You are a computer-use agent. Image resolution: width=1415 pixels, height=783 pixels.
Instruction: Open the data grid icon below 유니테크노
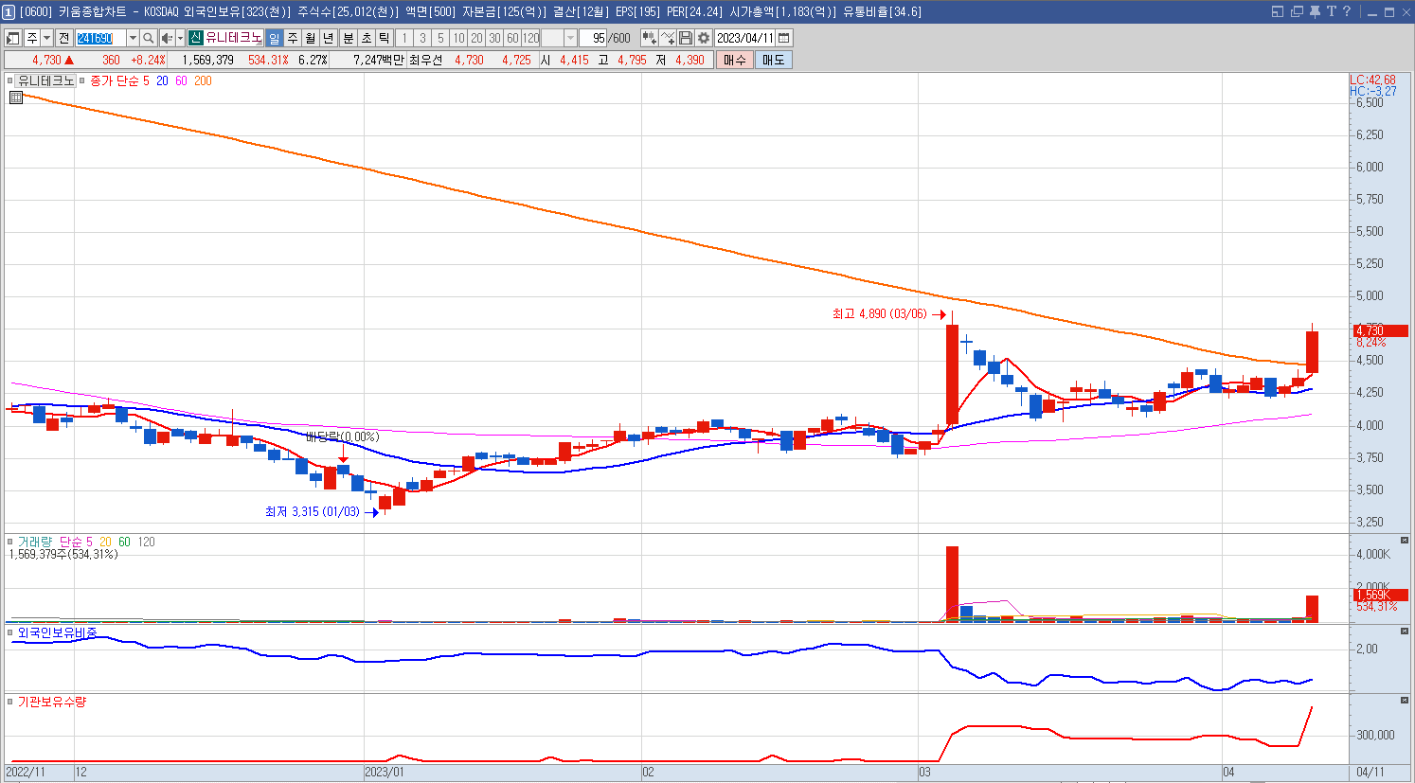click(x=16, y=97)
